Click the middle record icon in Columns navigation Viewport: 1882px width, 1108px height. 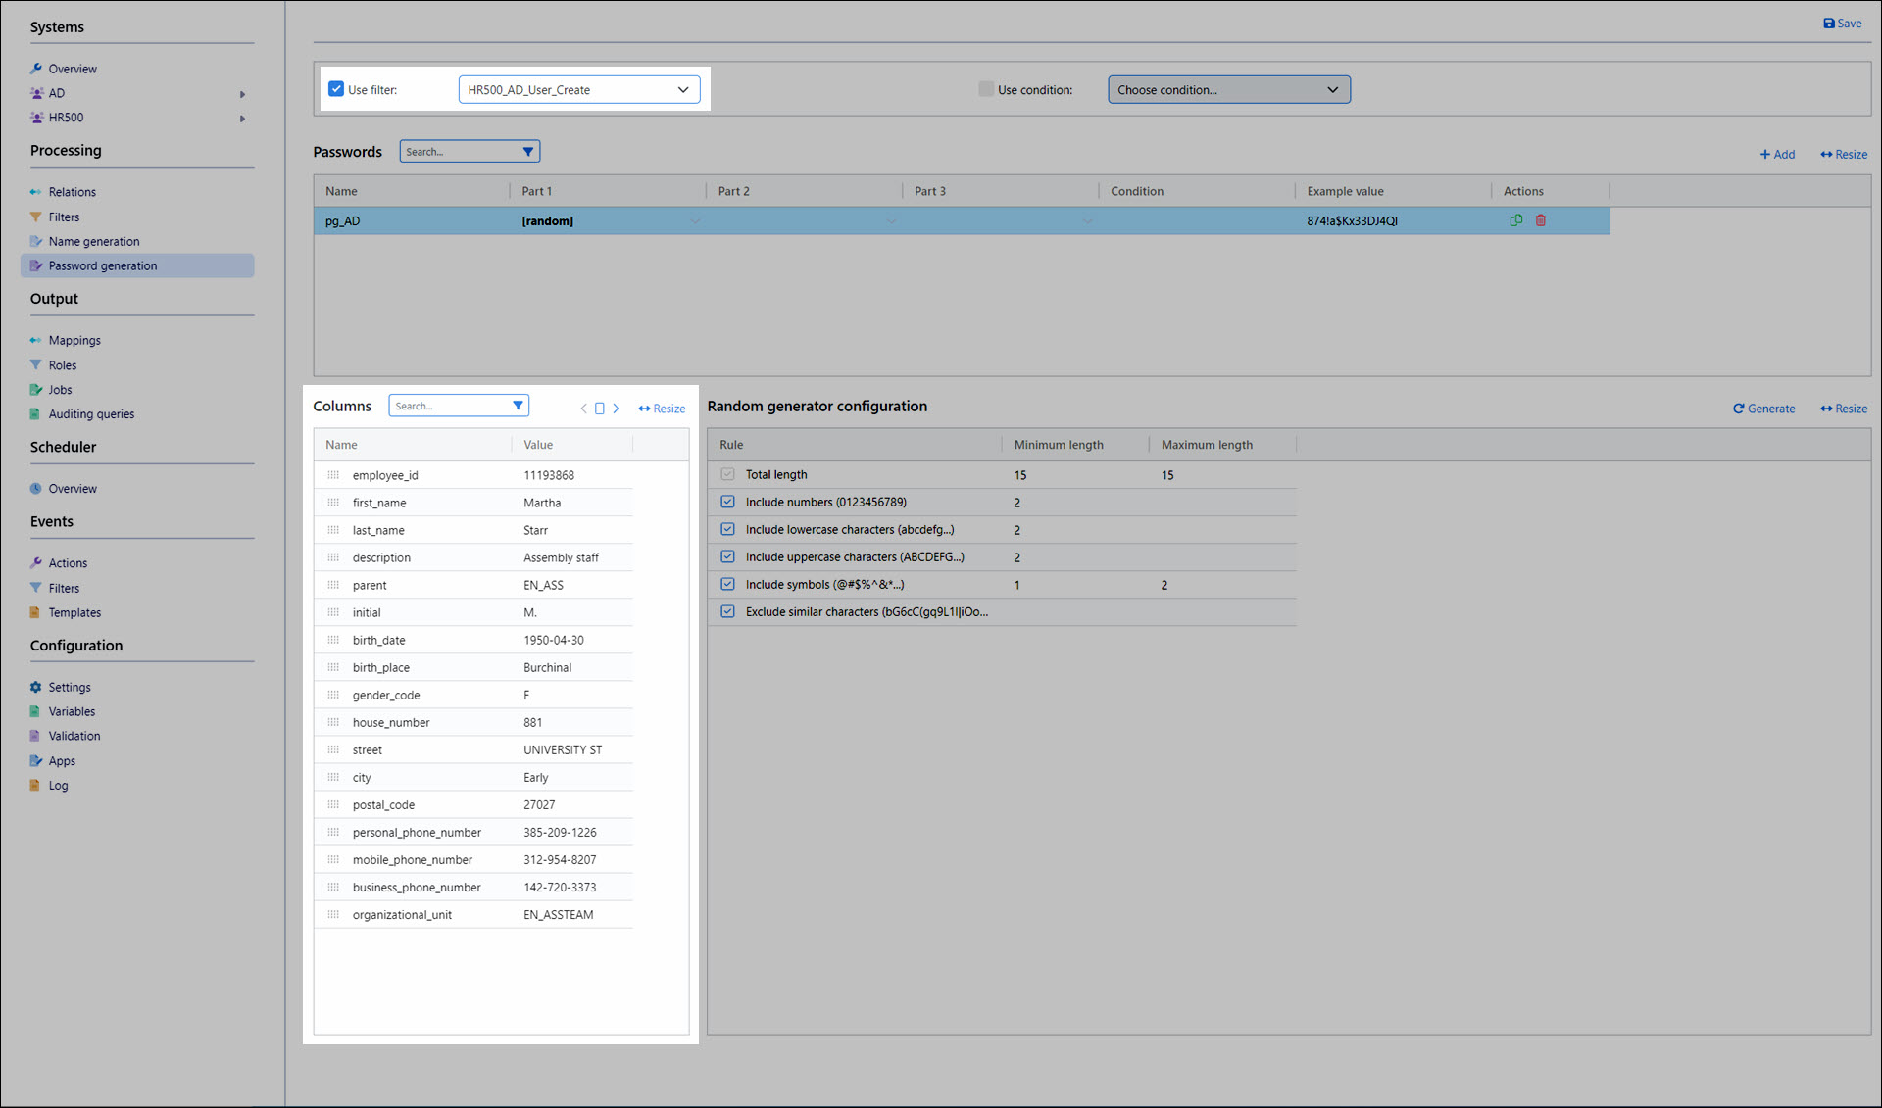[x=600, y=409]
